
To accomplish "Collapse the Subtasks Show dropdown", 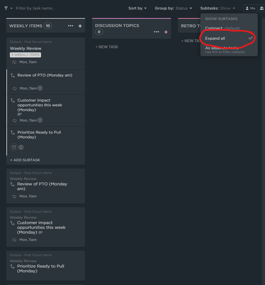I will click(218, 8).
